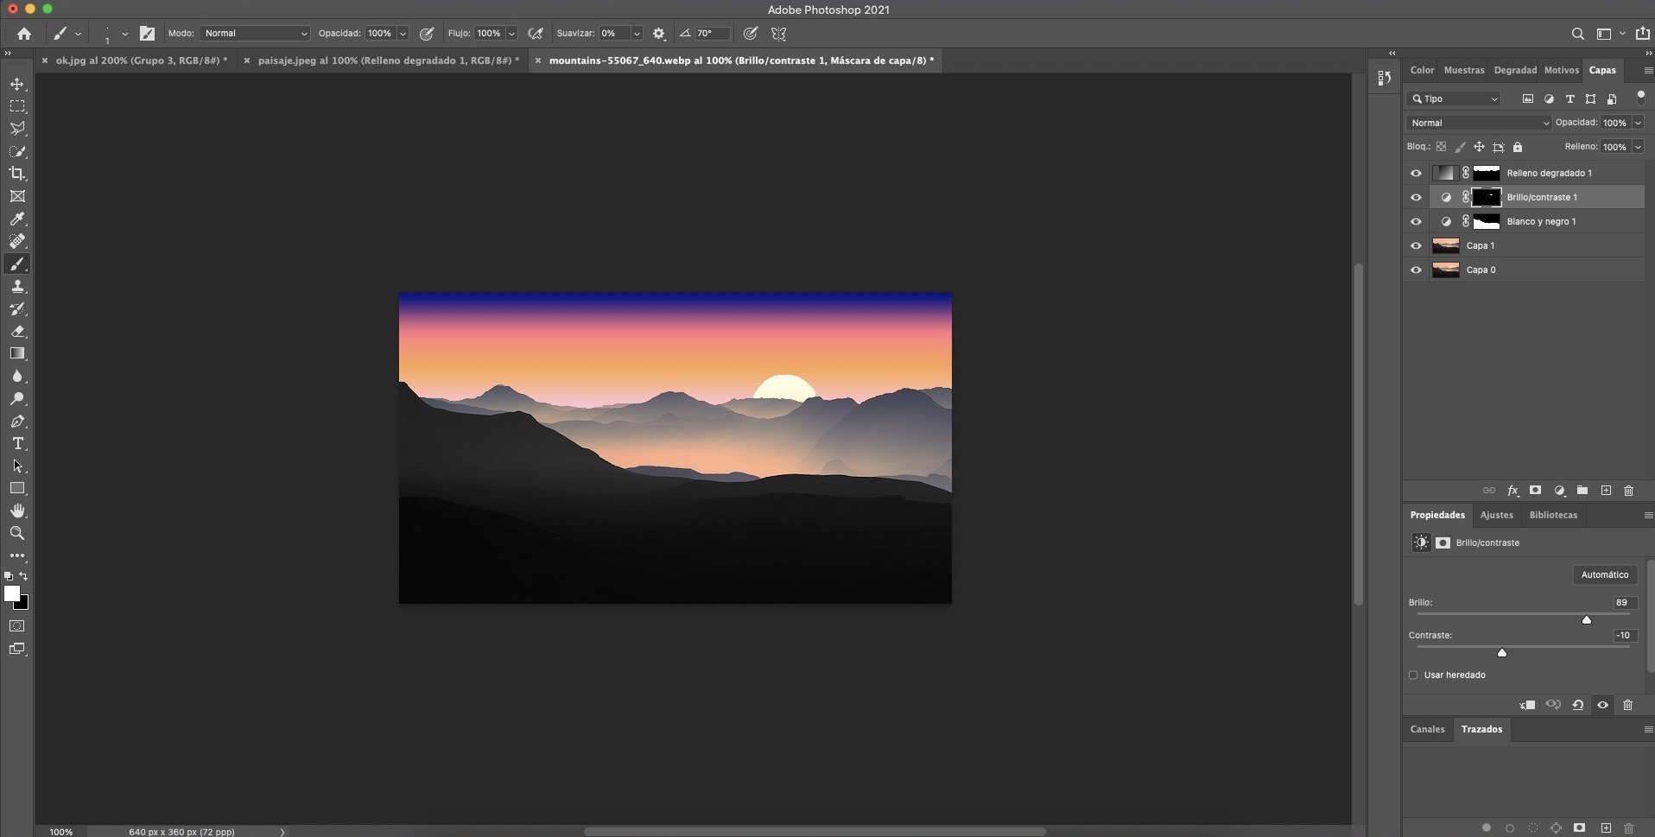Screen dimensions: 1655x837
Task: Open the share icon in options bar
Action: [1642, 34]
